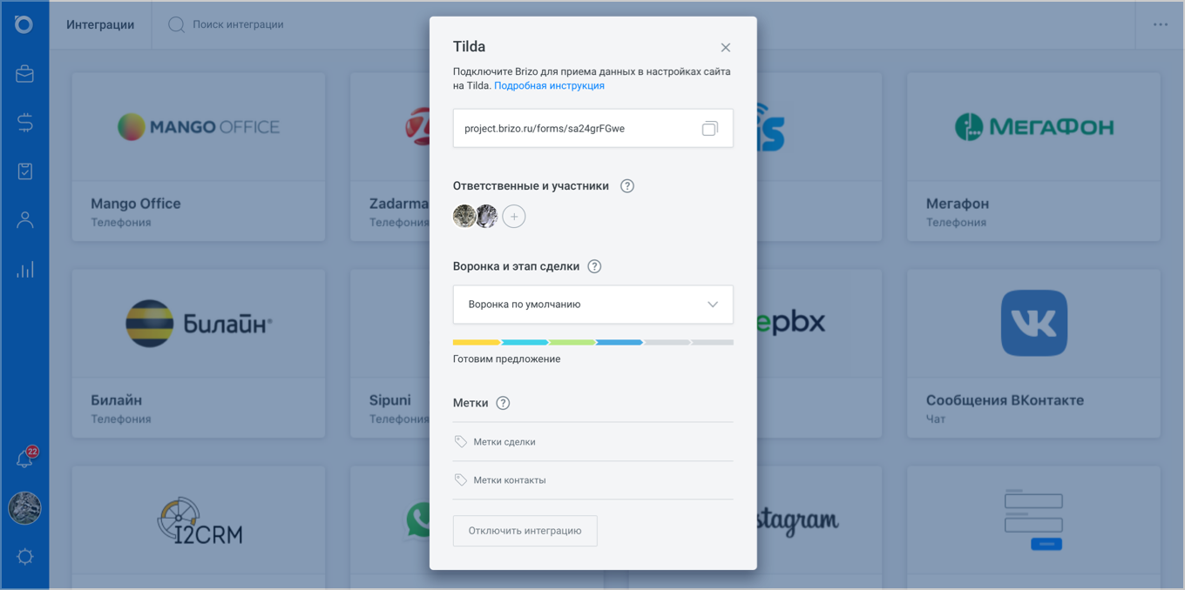
Task: Open the tasks checklist icon in sidebar
Action: point(24,171)
